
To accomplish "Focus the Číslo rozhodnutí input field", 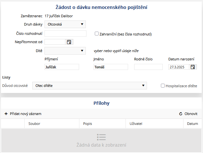I will tap(65, 34).
